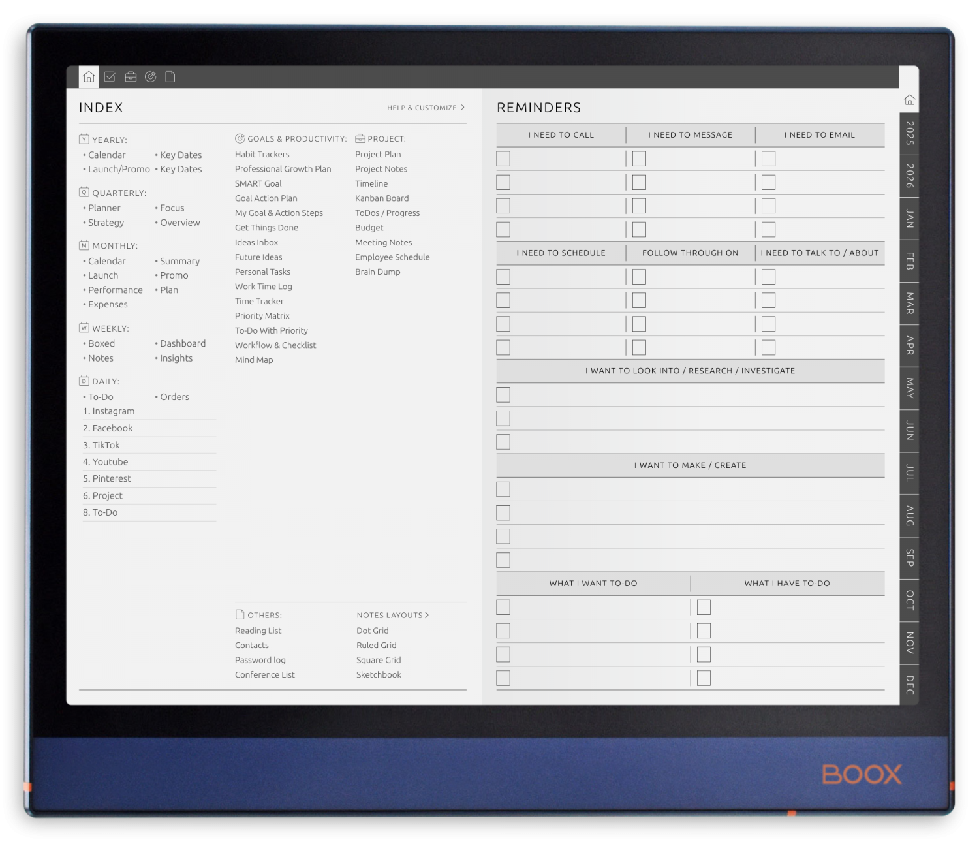Check first box under I Need To Schedule
The image size is (979, 842).
tap(503, 277)
